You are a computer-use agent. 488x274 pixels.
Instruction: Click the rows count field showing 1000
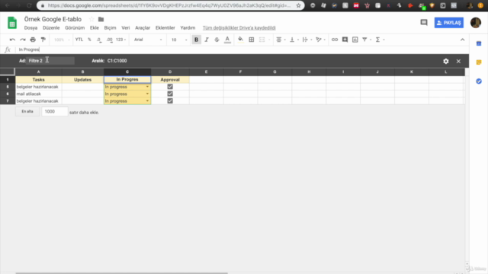pyautogui.click(x=55, y=112)
